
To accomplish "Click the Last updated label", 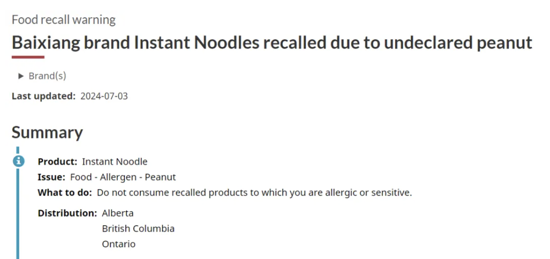I will point(44,96).
